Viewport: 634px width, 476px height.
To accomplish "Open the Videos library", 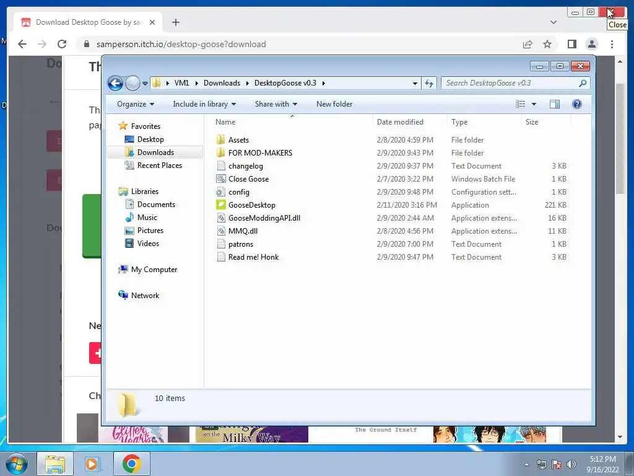I will click(148, 243).
